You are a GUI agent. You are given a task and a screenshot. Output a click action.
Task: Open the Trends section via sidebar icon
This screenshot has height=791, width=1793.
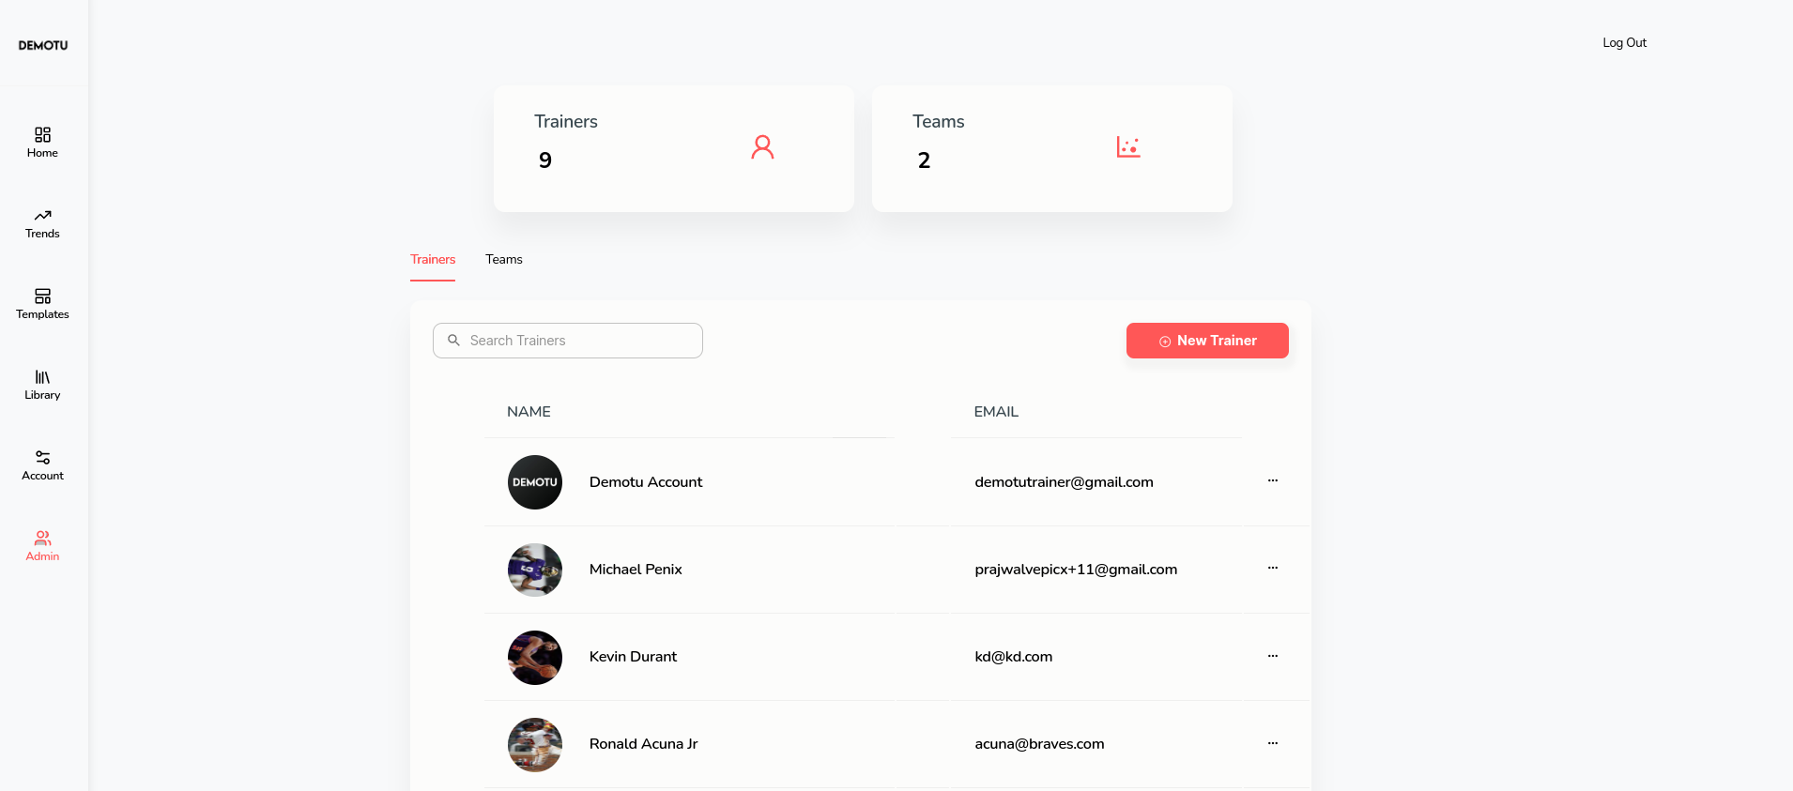(x=42, y=216)
